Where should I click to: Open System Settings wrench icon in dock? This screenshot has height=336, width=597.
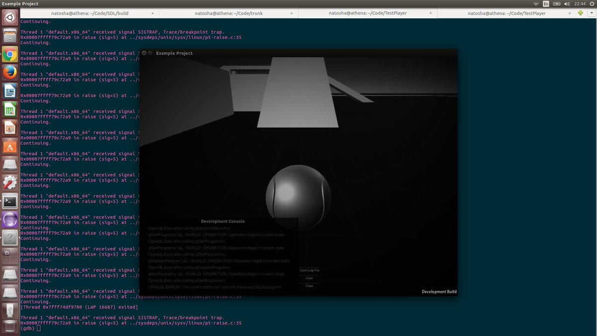coord(10,183)
